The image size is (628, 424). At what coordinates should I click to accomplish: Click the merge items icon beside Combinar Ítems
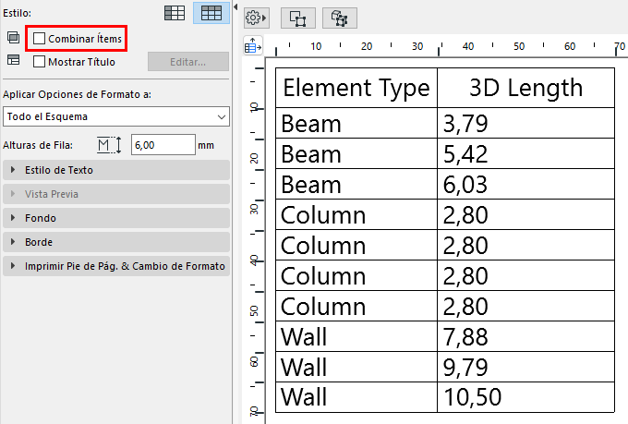pyautogui.click(x=13, y=38)
